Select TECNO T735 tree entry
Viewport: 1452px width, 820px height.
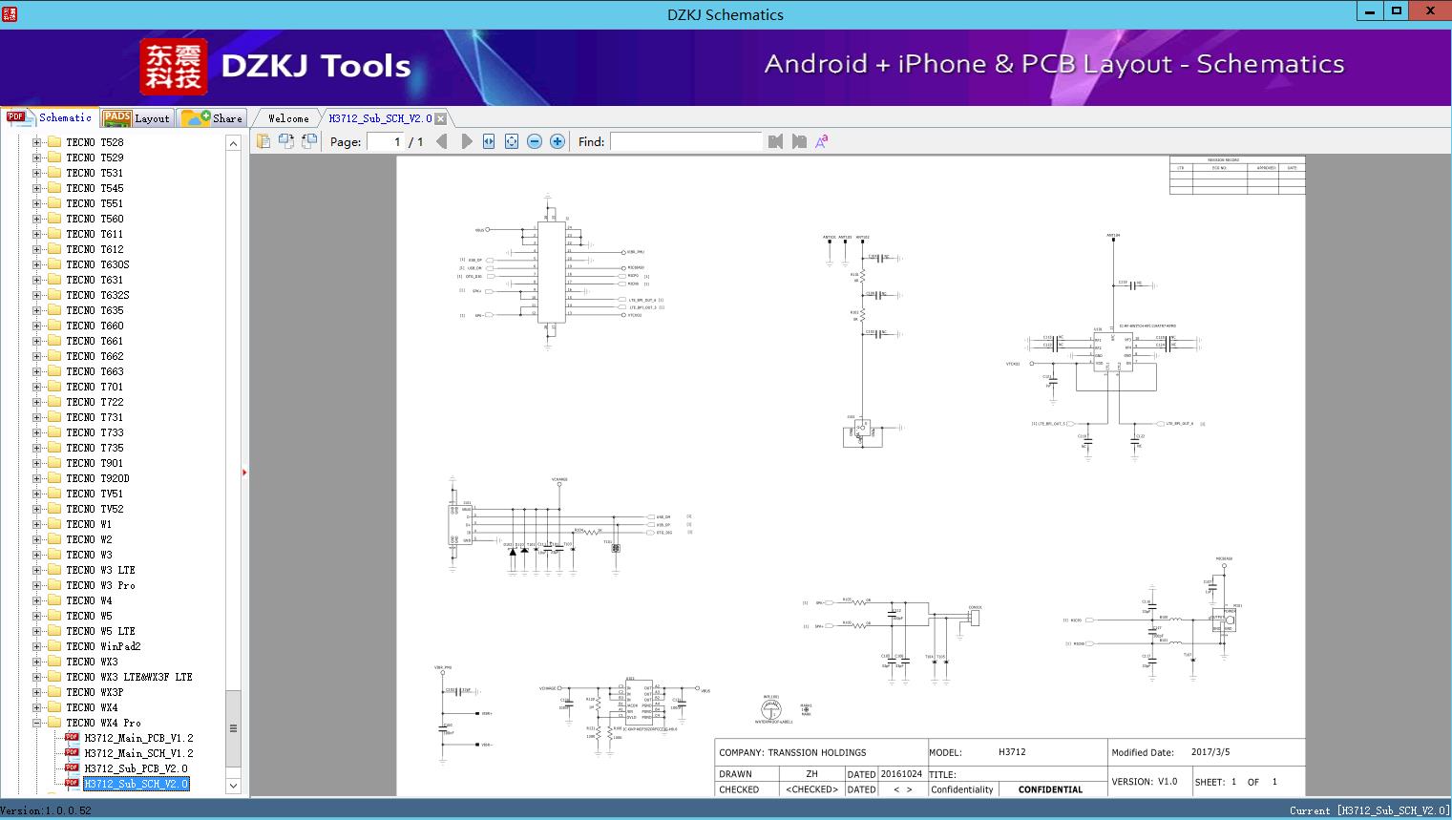pos(95,448)
